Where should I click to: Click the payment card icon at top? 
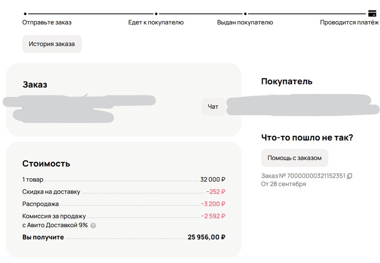pyautogui.click(x=372, y=14)
